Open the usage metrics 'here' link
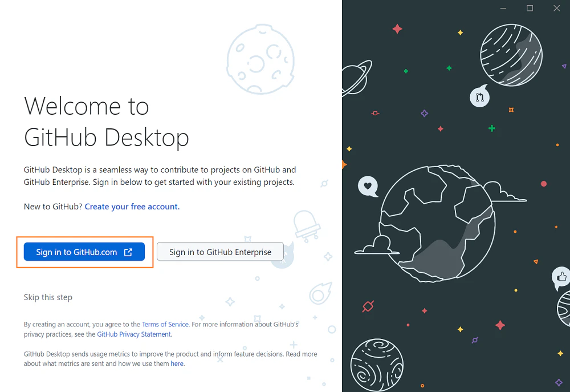This screenshot has width=570, height=392. [x=177, y=363]
